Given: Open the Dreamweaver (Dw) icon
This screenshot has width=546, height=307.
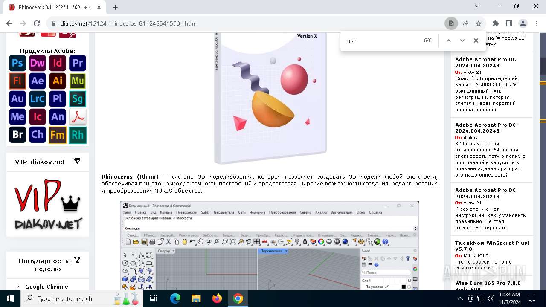Looking at the screenshot, I should pos(38,63).
